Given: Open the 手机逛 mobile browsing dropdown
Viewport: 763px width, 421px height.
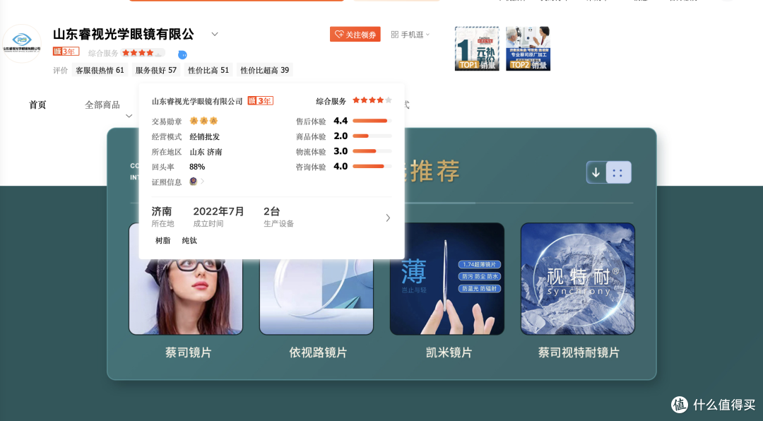Looking at the screenshot, I should (x=410, y=35).
